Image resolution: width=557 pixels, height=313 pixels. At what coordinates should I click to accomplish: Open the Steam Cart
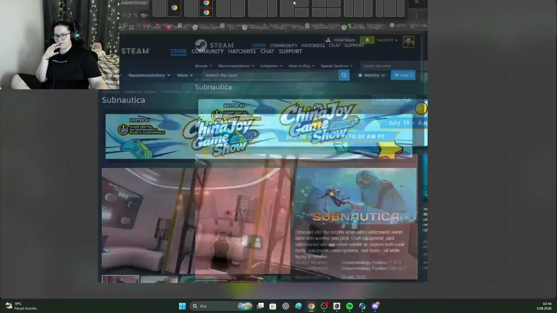(x=403, y=75)
